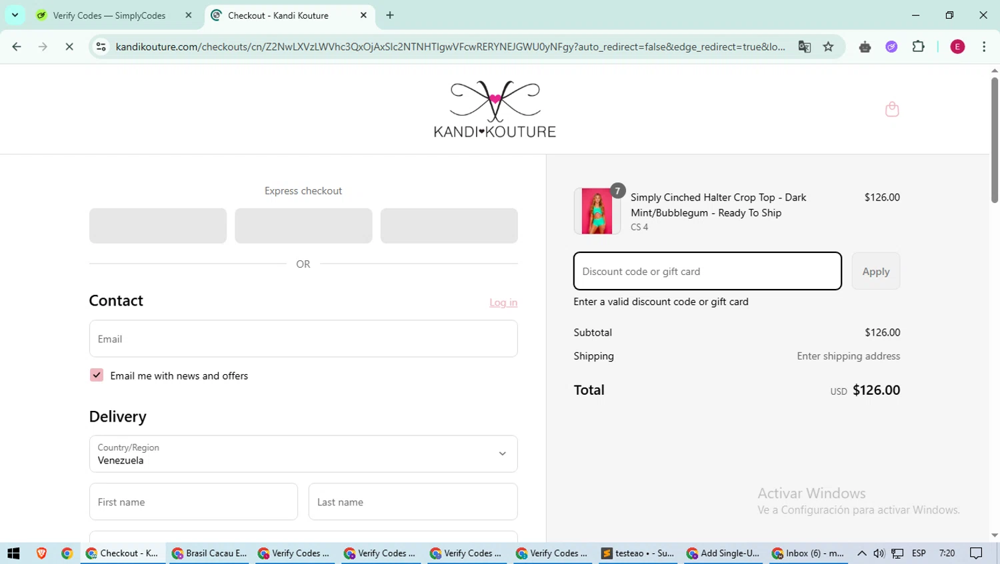Screen dimensions: 1000x564
Task: Open the Chrome profile avatar E
Action: (x=957, y=47)
